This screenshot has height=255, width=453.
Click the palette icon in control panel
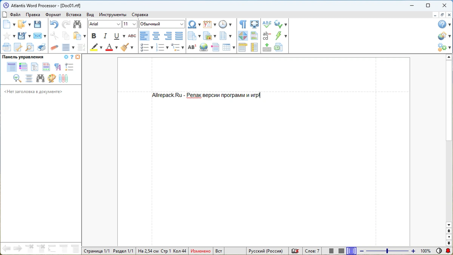tap(52, 78)
